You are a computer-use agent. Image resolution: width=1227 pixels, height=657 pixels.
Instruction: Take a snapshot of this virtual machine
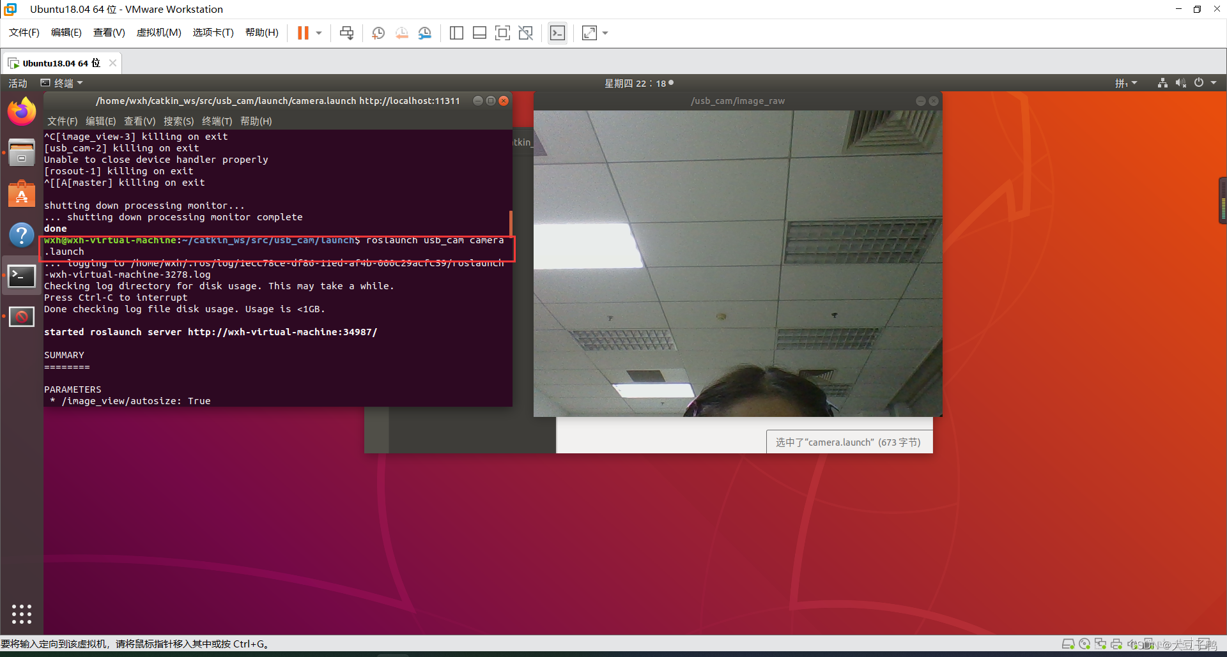pos(378,33)
